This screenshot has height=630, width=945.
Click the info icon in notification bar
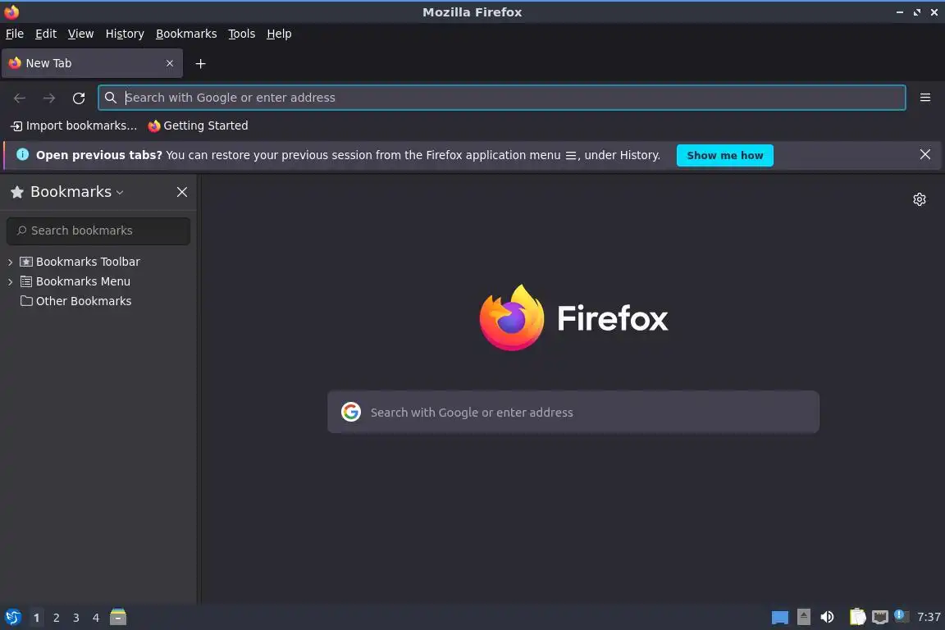tap(22, 154)
